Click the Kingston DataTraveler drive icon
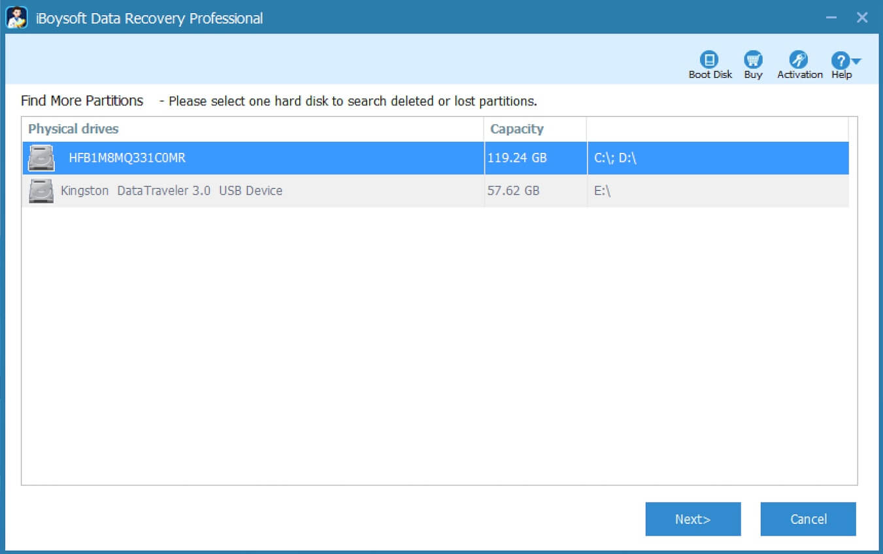The width and height of the screenshot is (883, 554). pyautogui.click(x=40, y=190)
